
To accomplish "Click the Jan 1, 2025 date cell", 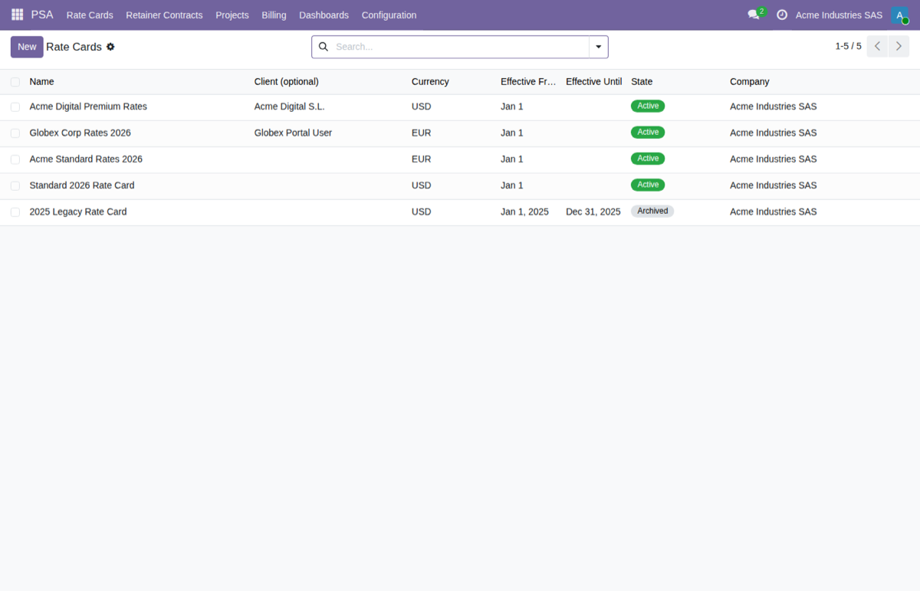I will [524, 212].
